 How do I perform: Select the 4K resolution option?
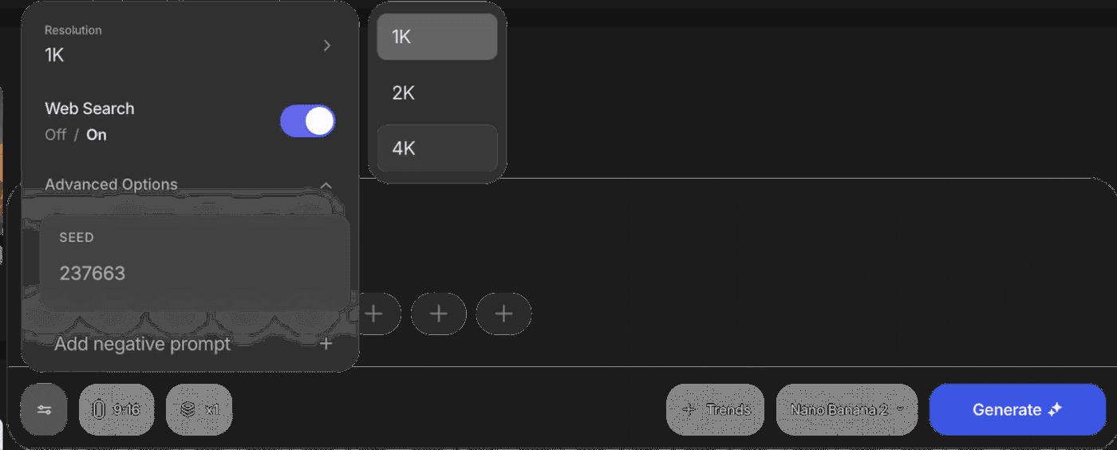[436, 148]
